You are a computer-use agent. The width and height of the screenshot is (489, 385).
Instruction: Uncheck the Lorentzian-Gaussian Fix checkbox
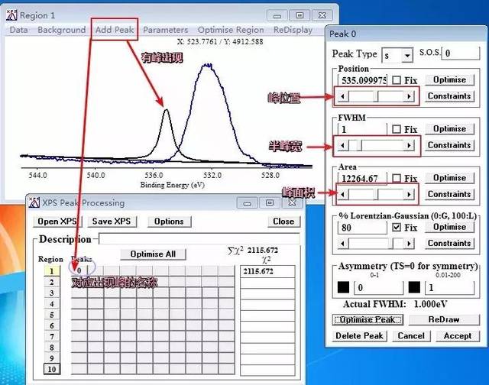click(397, 228)
